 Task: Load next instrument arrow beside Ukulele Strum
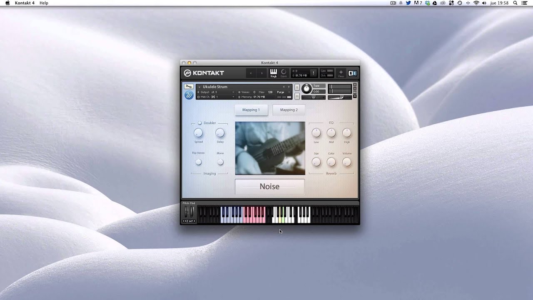pyautogui.click(x=289, y=87)
